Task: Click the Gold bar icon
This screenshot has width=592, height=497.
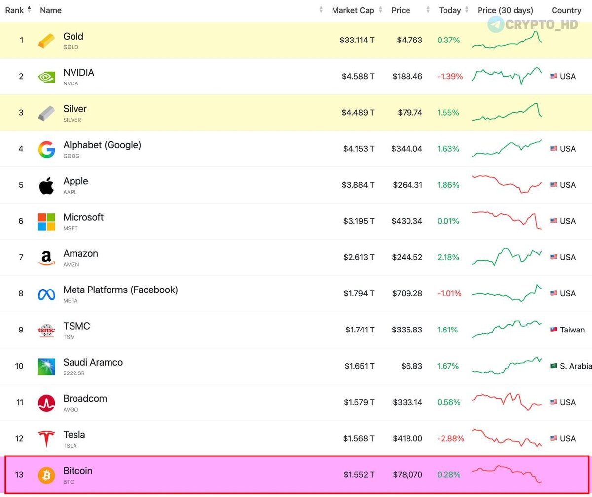Action: click(x=47, y=41)
